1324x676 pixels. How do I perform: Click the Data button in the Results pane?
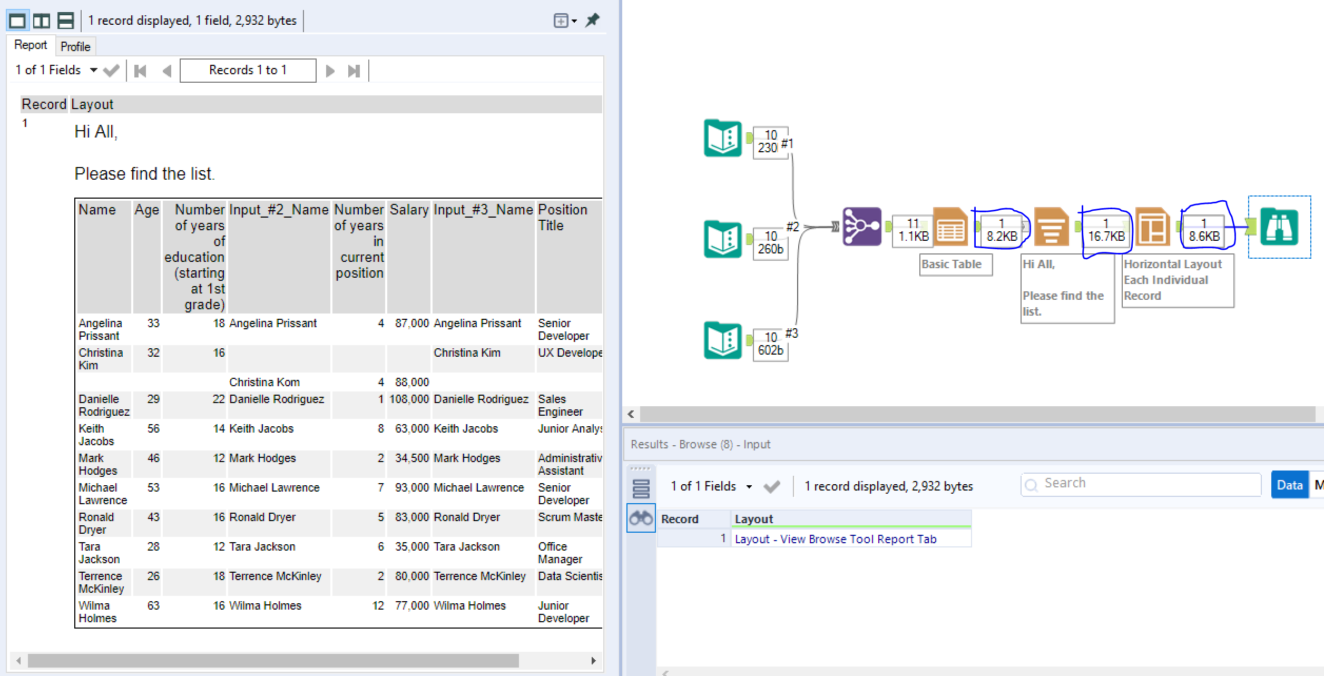tap(1289, 484)
